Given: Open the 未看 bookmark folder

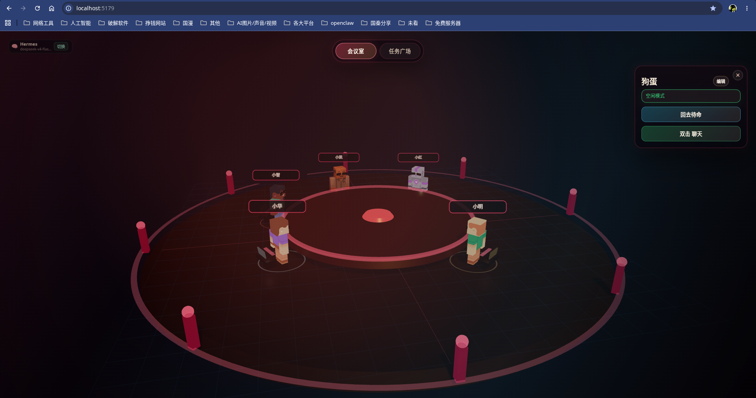Looking at the screenshot, I should 408,23.
